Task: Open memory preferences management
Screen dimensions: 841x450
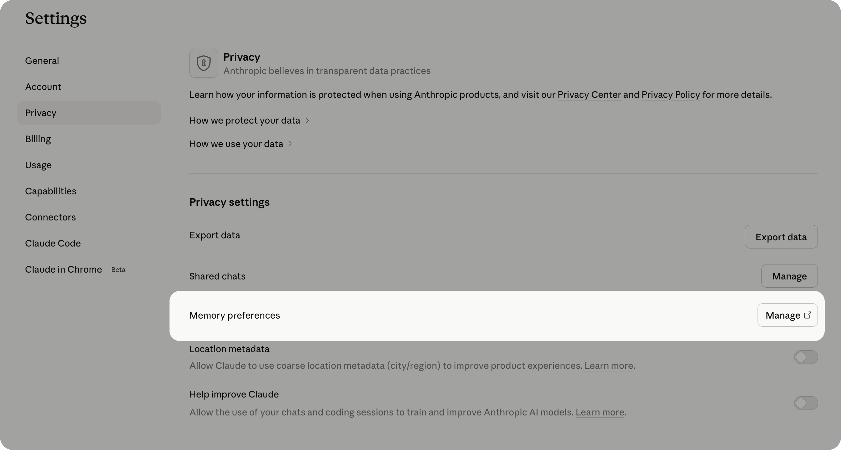Action: tap(787, 315)
